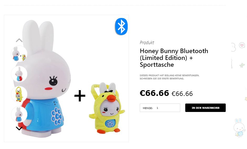The image size is (247, 149).
Task: Click the bold €66.66 price
Action: (x=154, y=93)
